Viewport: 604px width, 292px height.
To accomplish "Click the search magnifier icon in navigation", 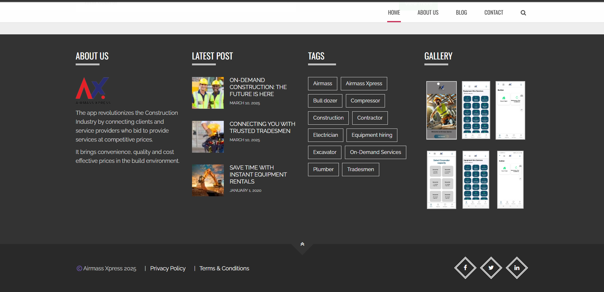I will pos(523,13).
